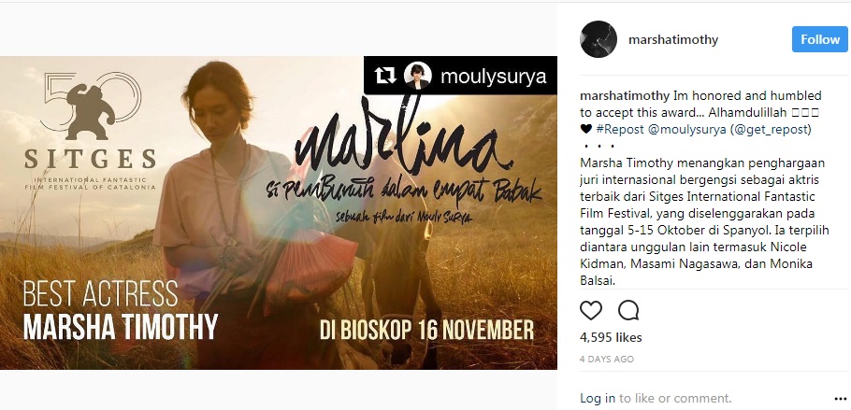Click the 4 DAYS AGO timestamp

coord(607,359)
